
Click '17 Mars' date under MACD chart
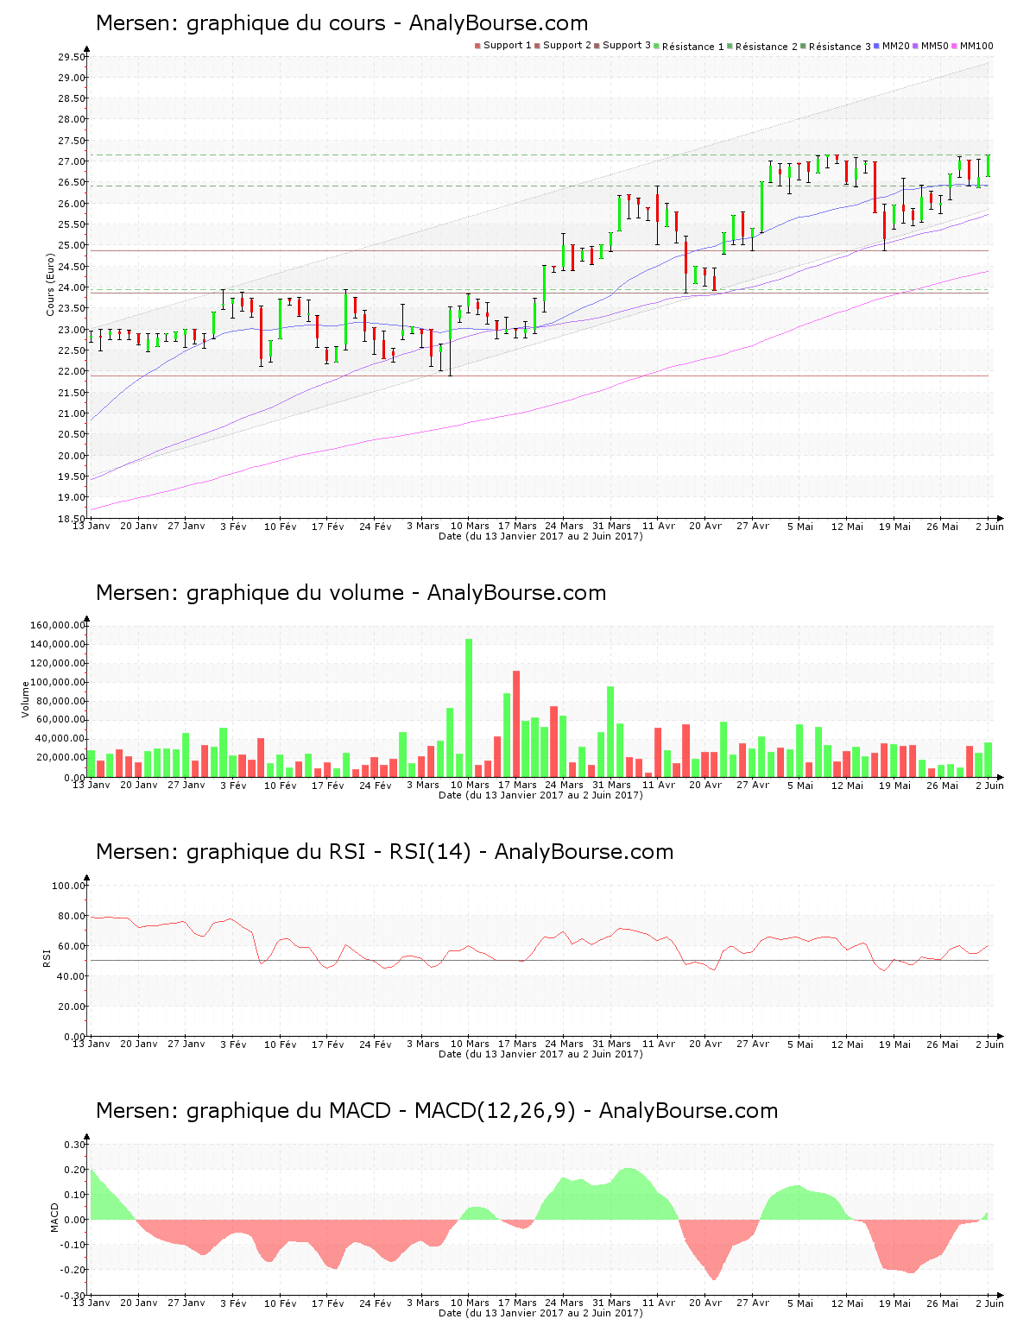click(x=517, y=1303)
